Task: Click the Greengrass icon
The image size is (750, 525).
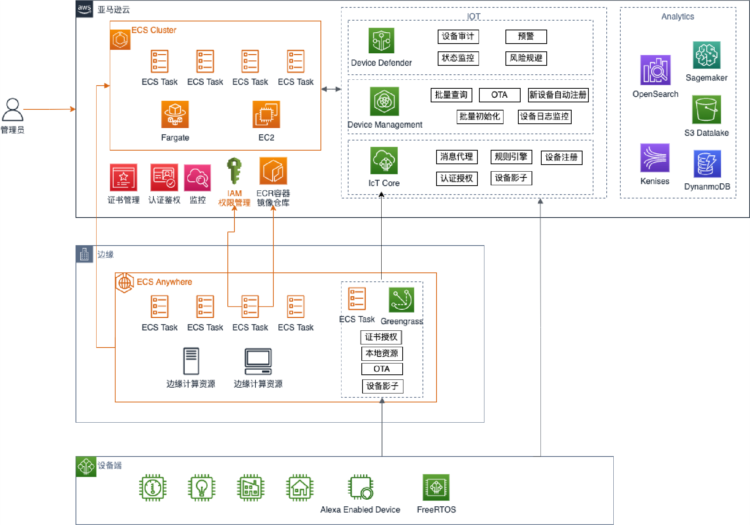Action: [x=401, y=300]
